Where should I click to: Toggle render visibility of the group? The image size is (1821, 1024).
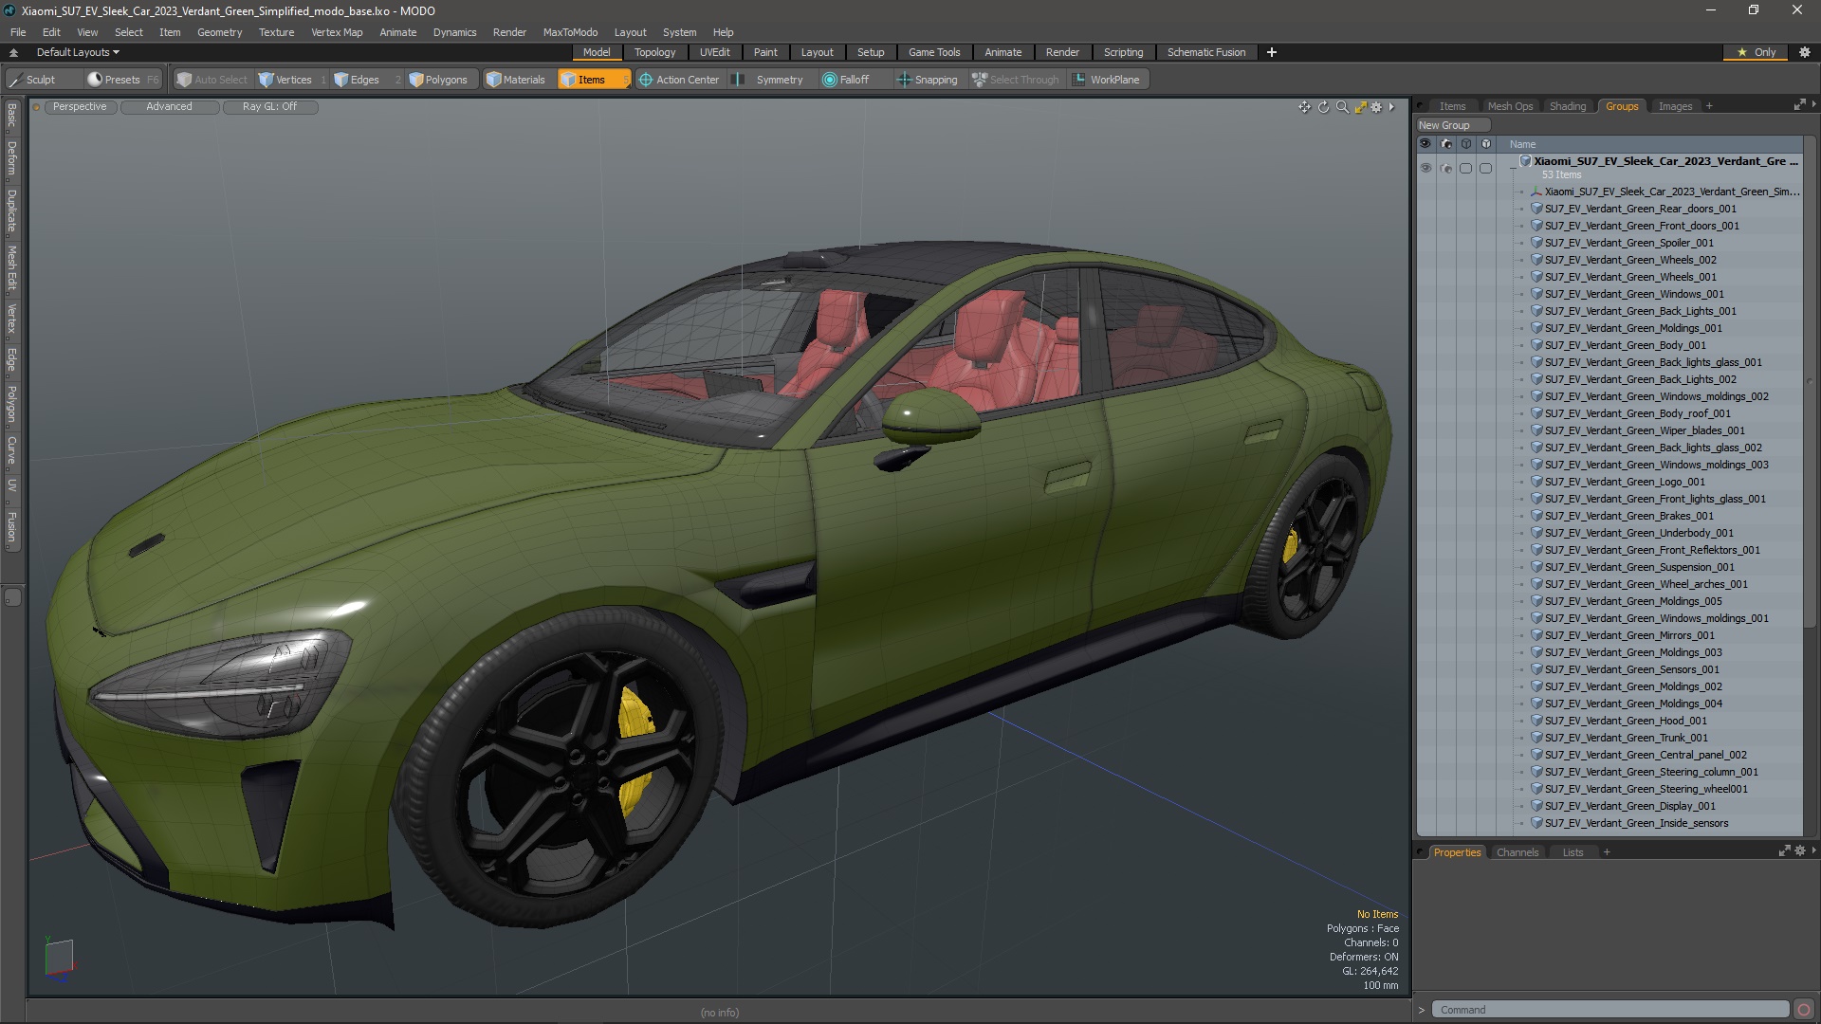click(1445, 168)
